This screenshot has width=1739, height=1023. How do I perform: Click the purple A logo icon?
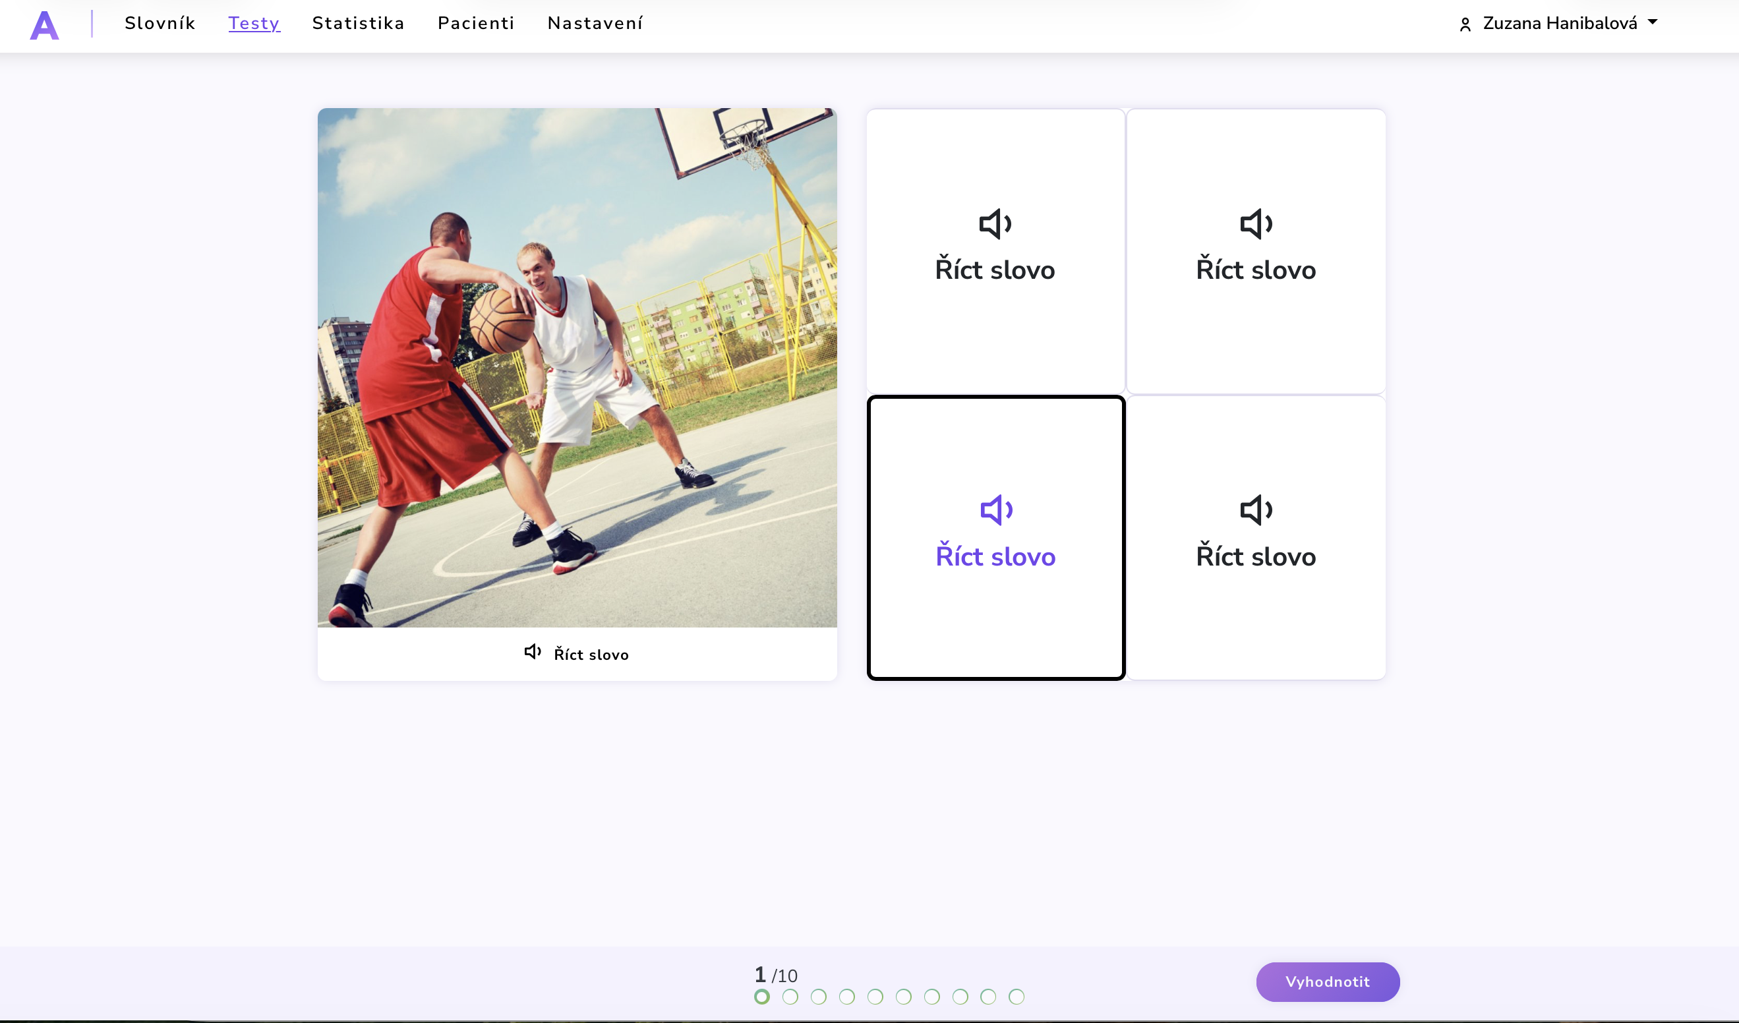44,25
